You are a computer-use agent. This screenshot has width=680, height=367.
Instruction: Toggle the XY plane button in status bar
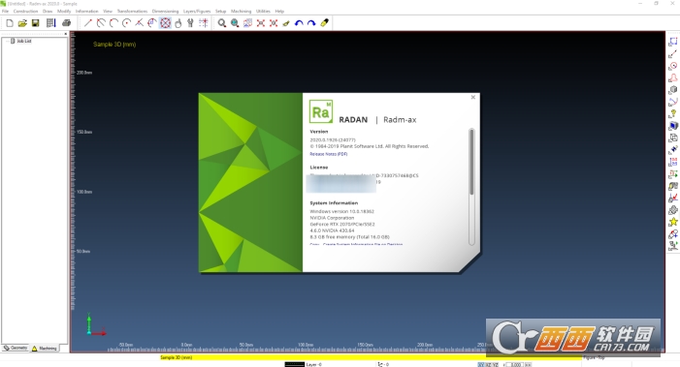coord(481,364)
